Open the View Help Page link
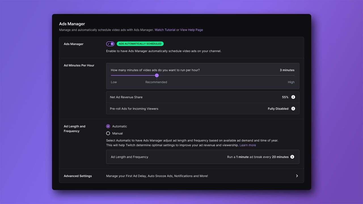363x204 pixels. pos(191,30)
